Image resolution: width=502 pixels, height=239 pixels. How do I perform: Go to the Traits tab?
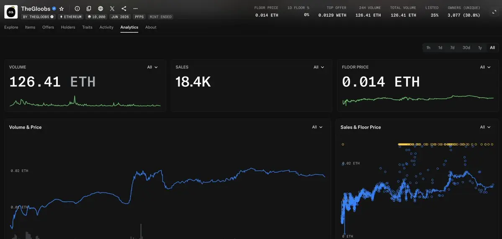point(87,27)
